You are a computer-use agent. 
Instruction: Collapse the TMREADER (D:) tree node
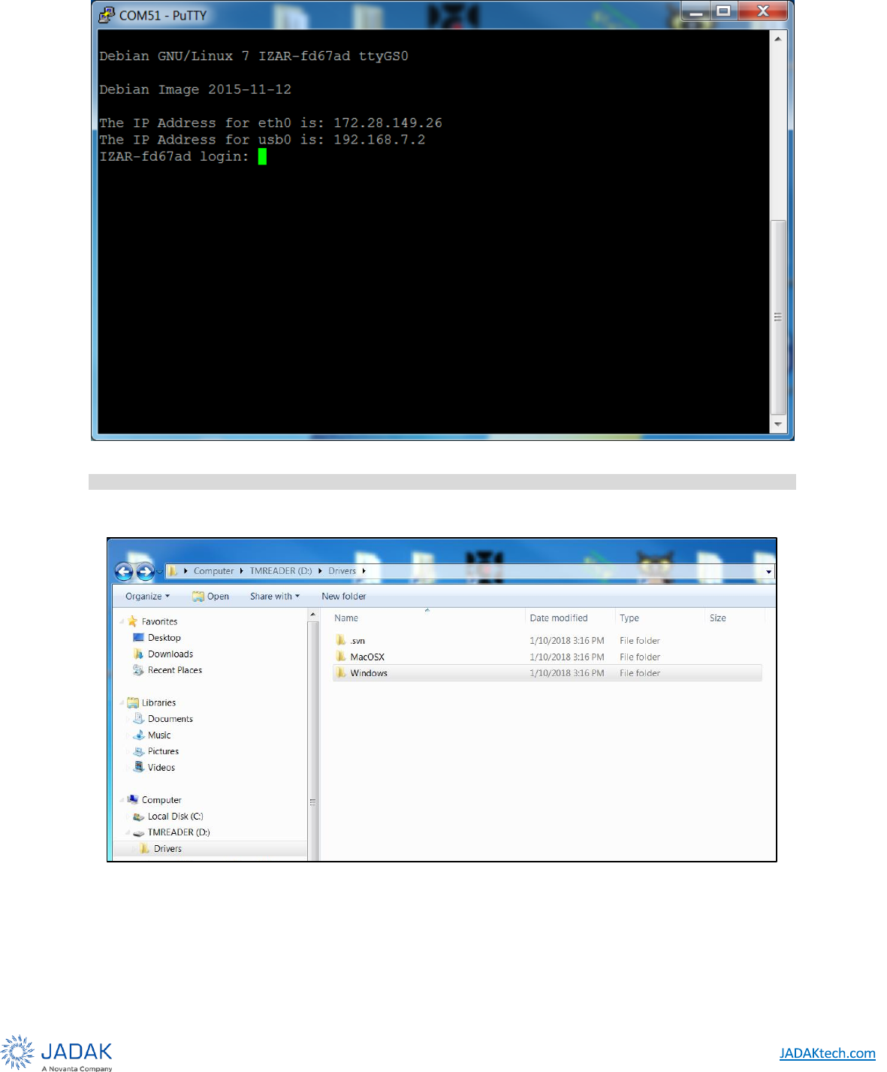click(x=128, y=832)
